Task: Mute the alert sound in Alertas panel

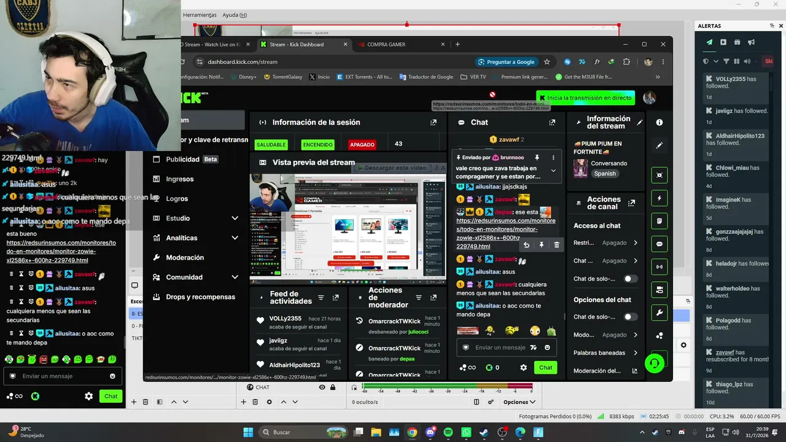Action: point(747,61)
